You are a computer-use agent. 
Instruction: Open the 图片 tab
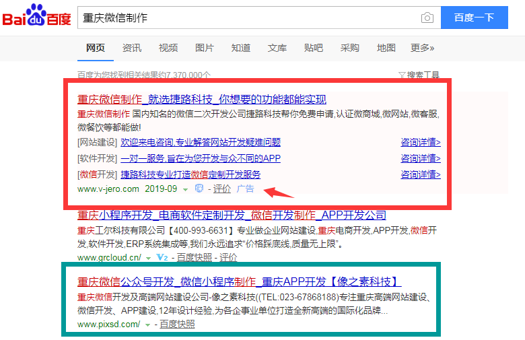pyautogui.click(x=204, y=48)
